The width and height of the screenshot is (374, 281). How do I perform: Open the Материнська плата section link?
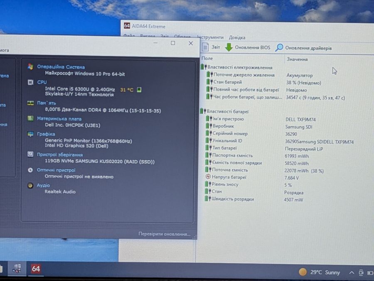[59, 119]
